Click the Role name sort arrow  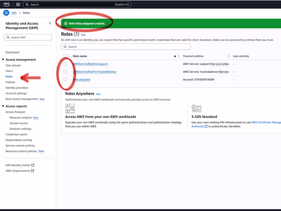[175, 56]
